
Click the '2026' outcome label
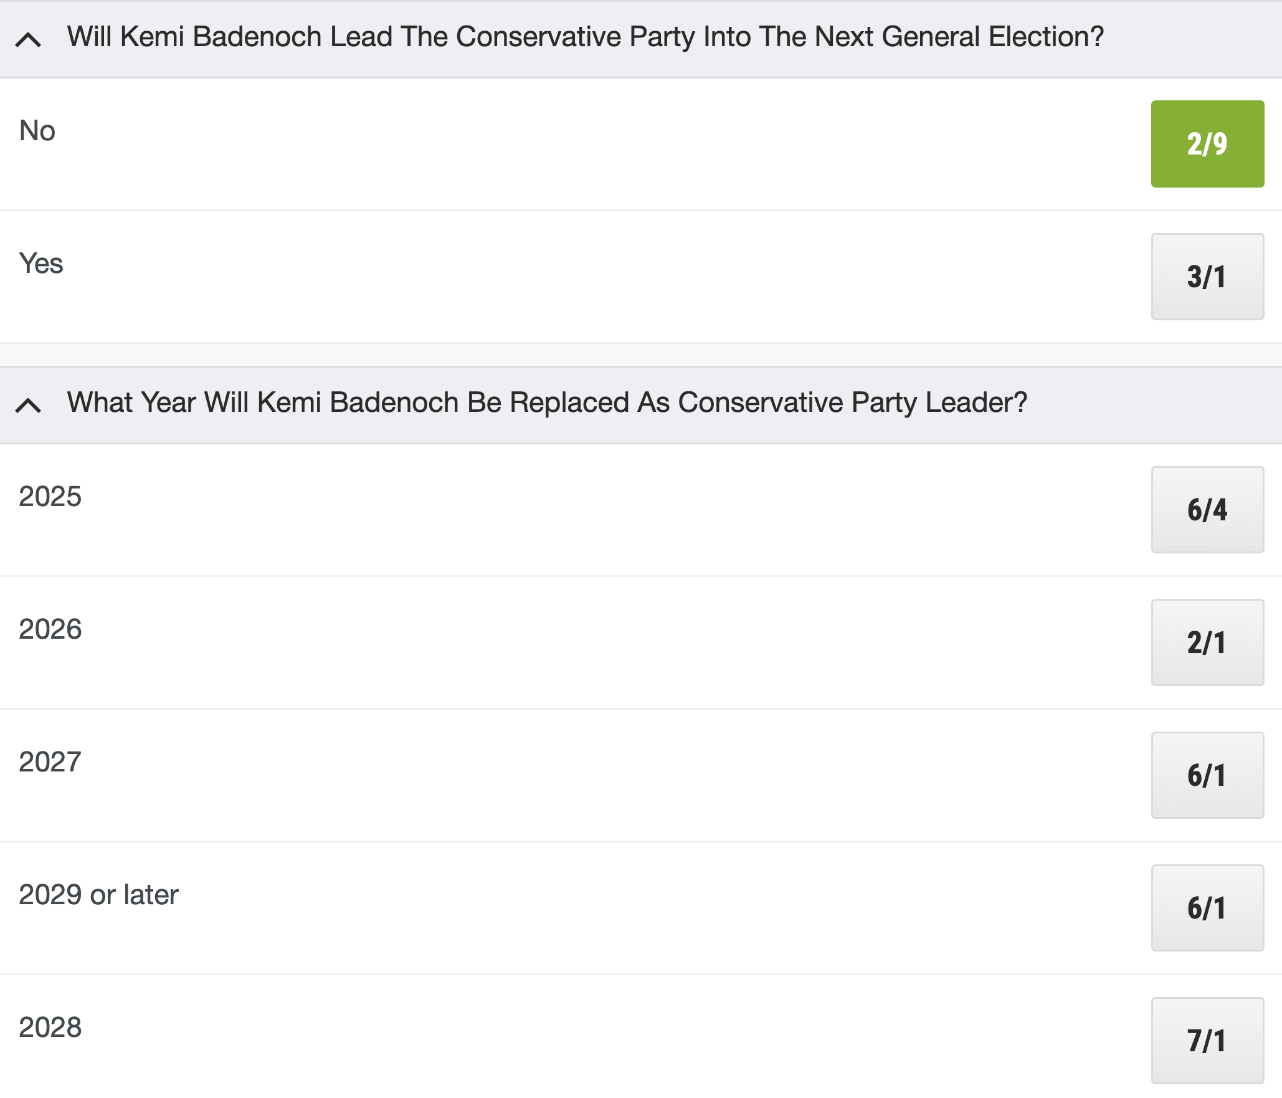[50, 629]
